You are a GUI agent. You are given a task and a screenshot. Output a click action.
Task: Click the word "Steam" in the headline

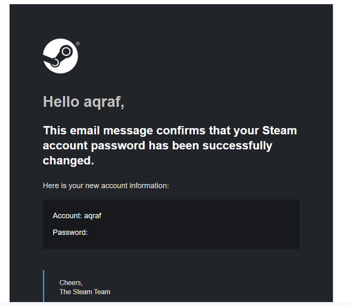click(x=279, y=130)
